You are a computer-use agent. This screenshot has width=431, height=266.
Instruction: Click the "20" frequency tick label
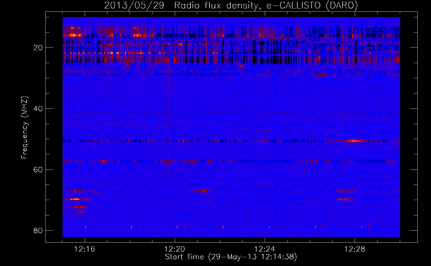[x=38, y=48]
